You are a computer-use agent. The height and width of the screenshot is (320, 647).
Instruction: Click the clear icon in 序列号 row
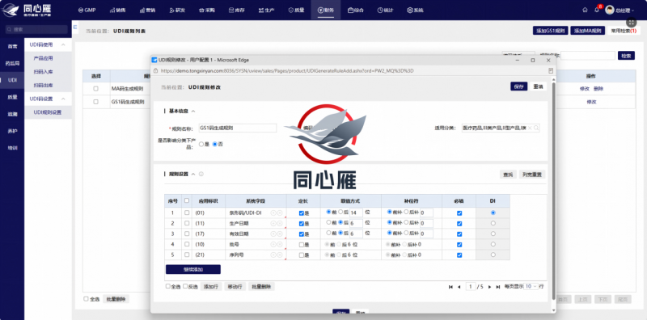(279, 255)
